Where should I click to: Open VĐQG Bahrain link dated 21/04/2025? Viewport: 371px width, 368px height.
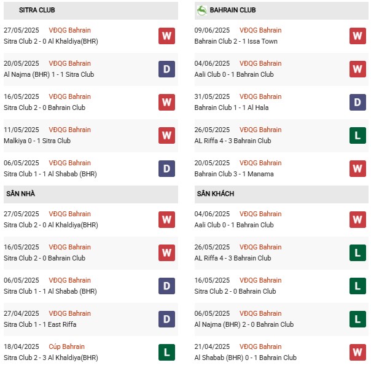260,346
